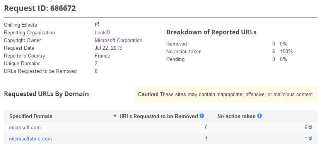
Task: Click the Jul 22, 2013 request date
Action: point(108,48)
